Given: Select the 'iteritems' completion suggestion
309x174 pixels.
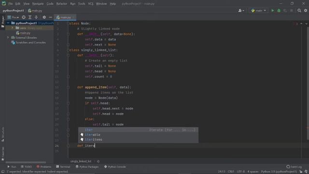Looking at the screenshot, I should click(x=139, y=140).
